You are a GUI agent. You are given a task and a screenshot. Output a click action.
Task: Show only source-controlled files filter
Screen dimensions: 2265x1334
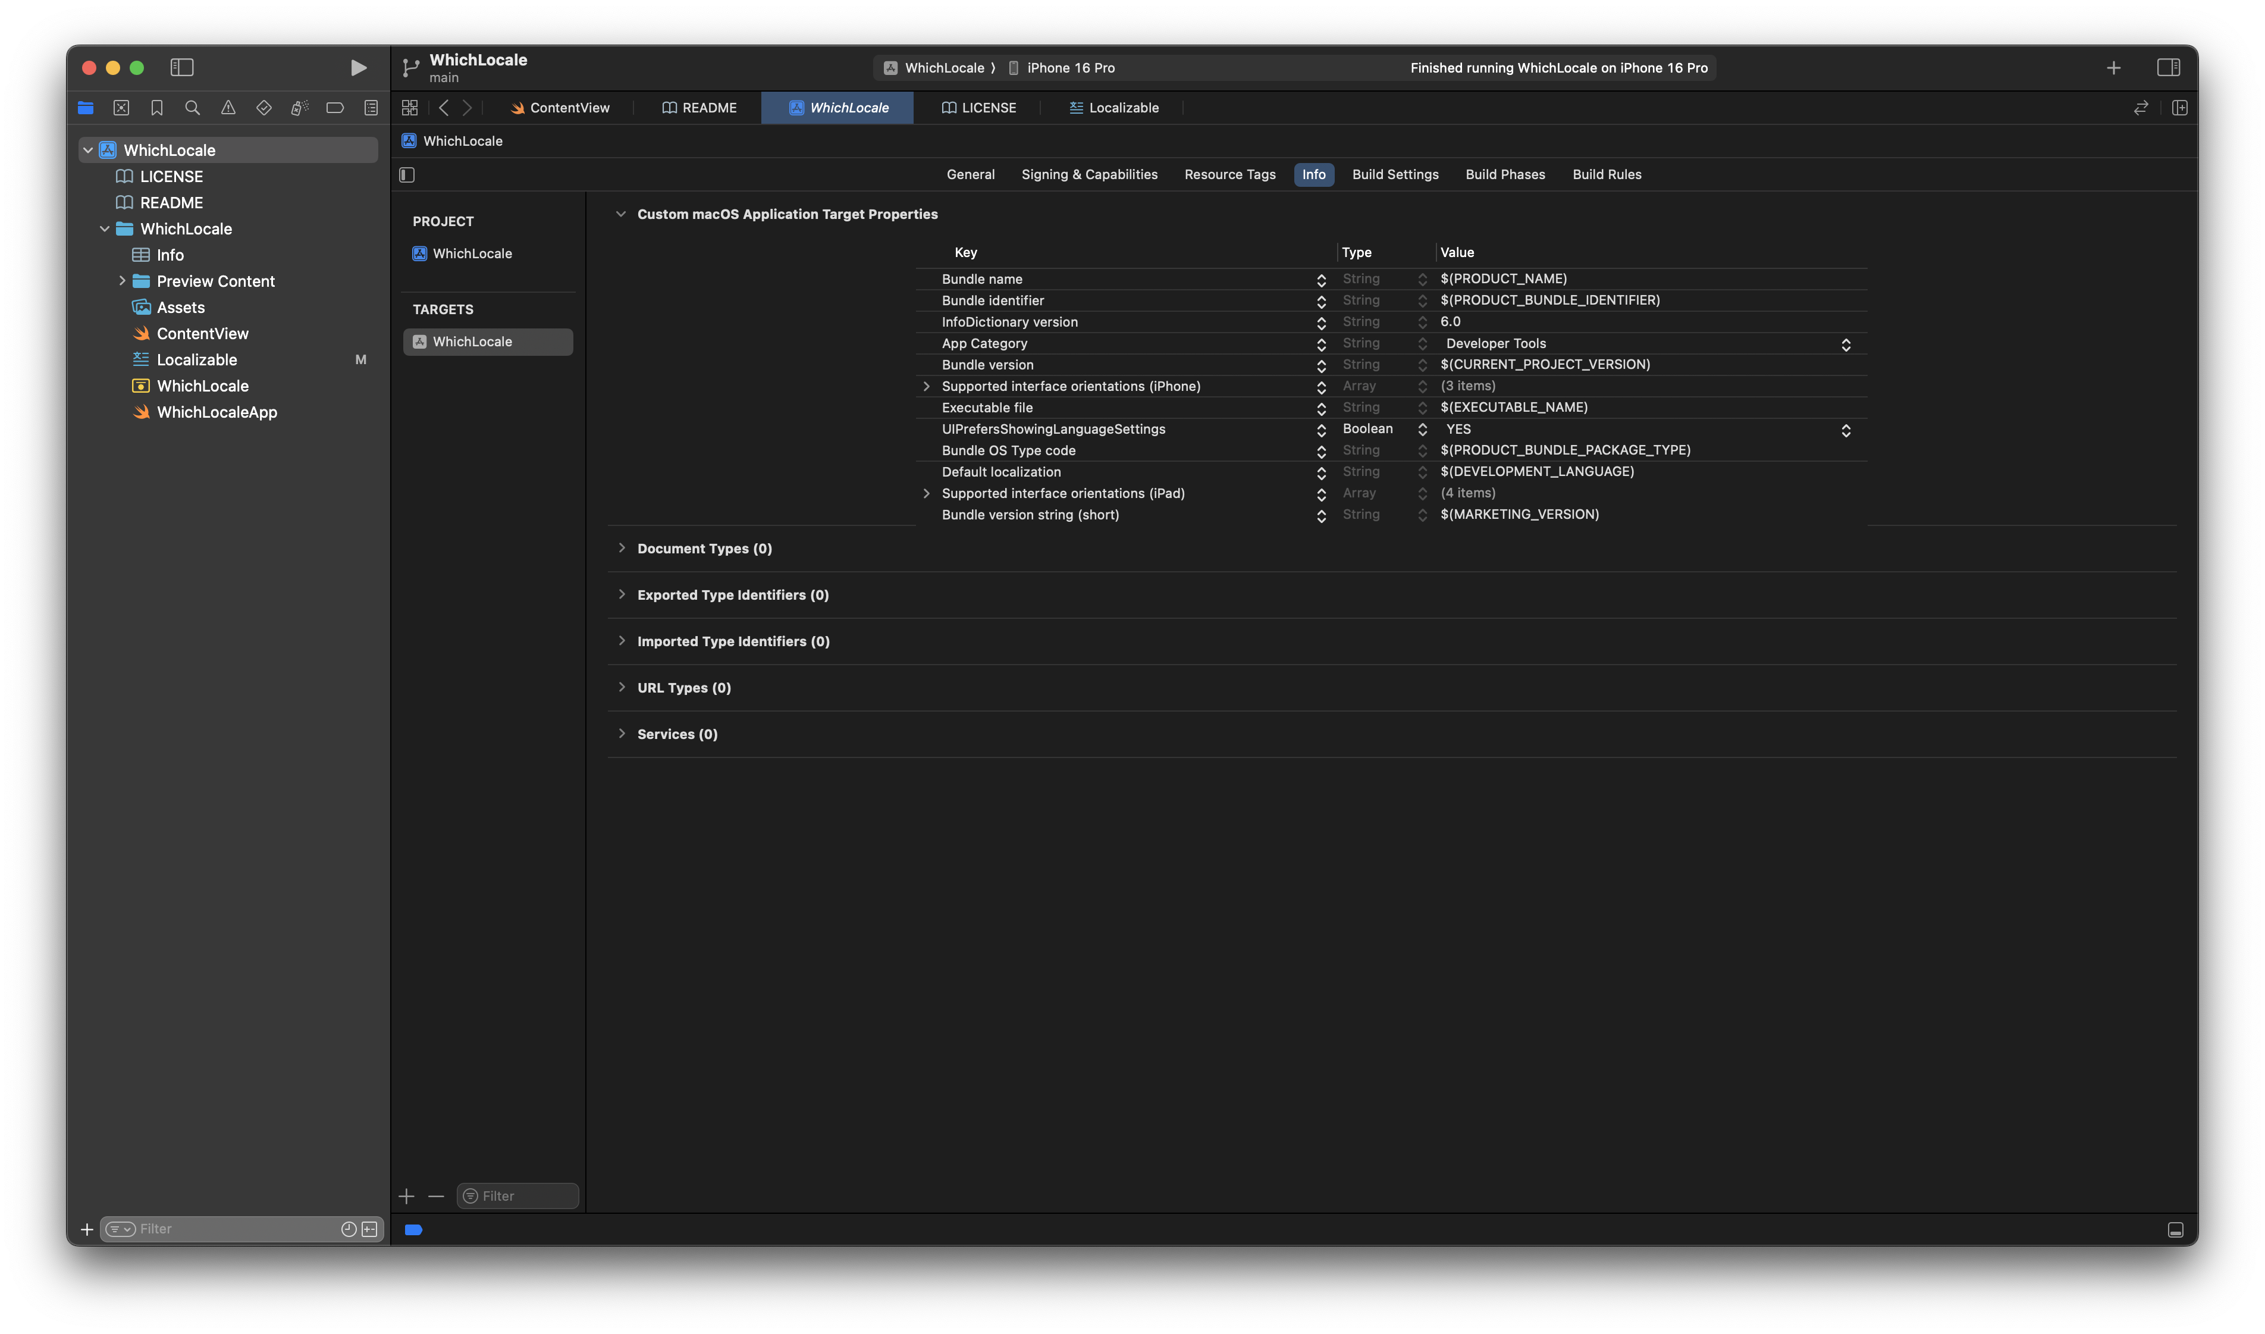369,1229
